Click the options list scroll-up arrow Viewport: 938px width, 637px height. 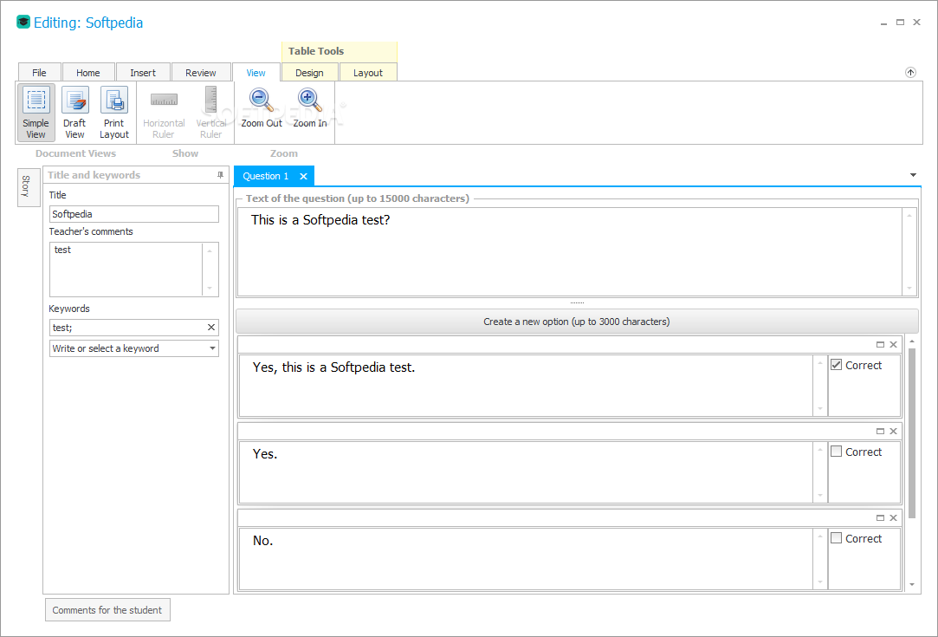(912, 341)
